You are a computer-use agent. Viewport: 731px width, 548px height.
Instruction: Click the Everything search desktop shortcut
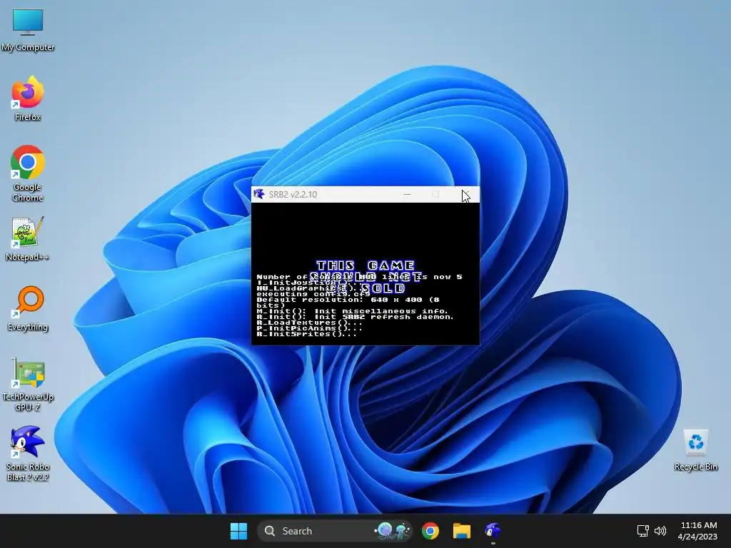coord(28,308)
